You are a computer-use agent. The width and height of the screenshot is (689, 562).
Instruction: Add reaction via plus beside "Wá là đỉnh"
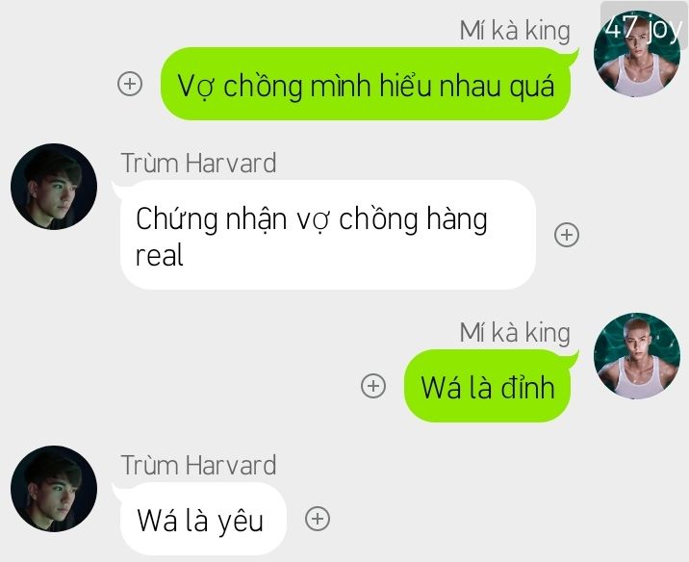(x=373, y=386)
